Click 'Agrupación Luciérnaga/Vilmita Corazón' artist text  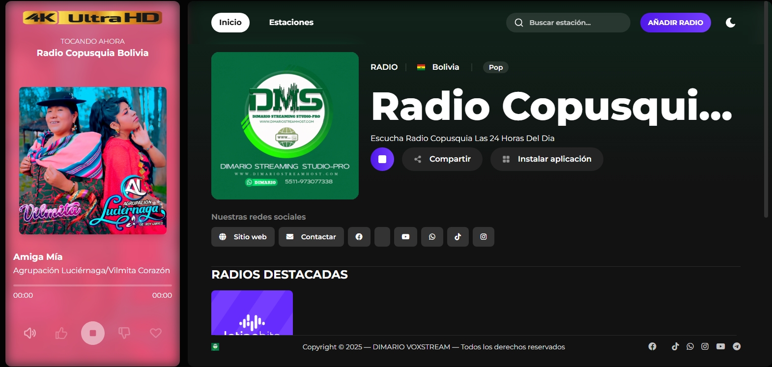click(x=91, y=271)
